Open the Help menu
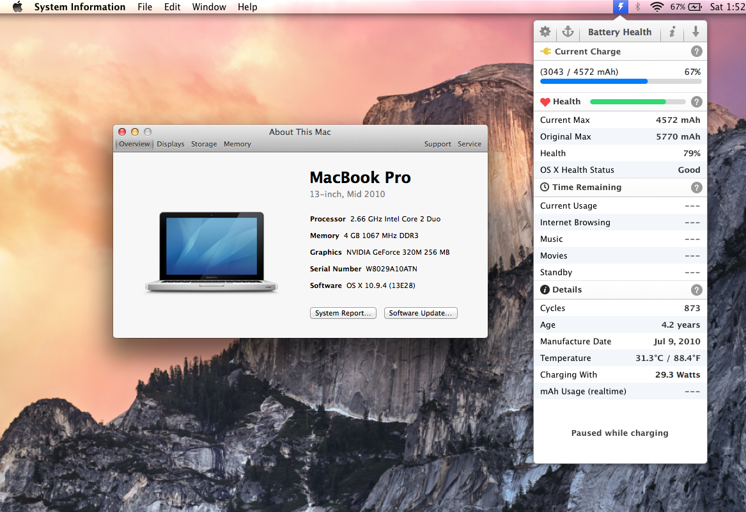 (x=247, y=6)
